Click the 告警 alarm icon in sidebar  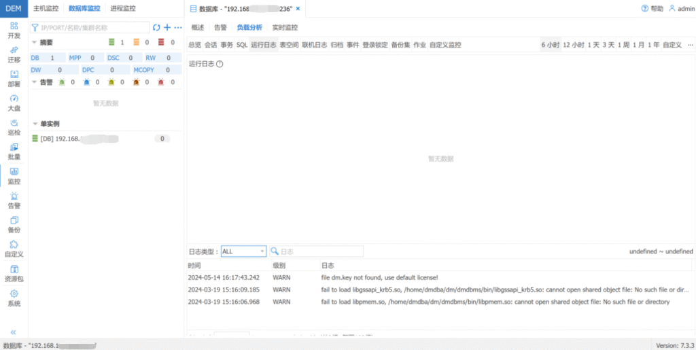[14, 196]
